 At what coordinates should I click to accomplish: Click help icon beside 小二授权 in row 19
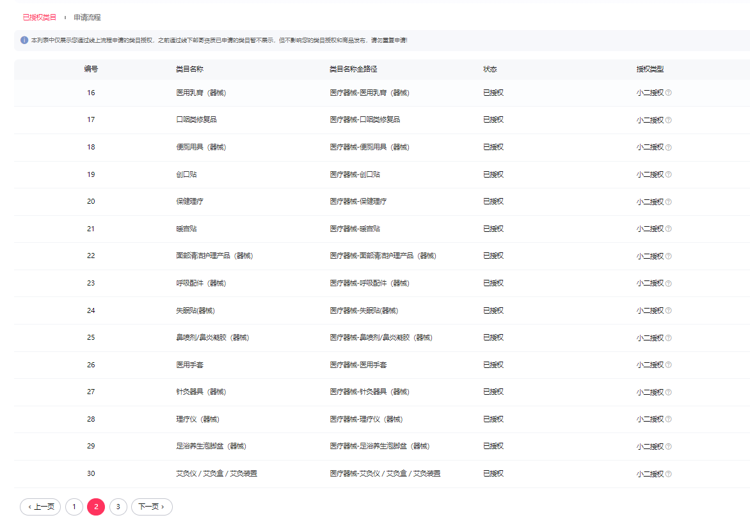[x=669, y=174]
